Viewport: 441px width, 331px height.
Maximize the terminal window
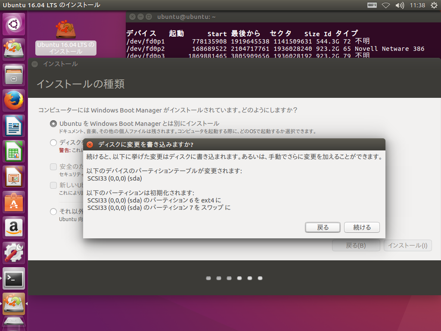(149, 17)
